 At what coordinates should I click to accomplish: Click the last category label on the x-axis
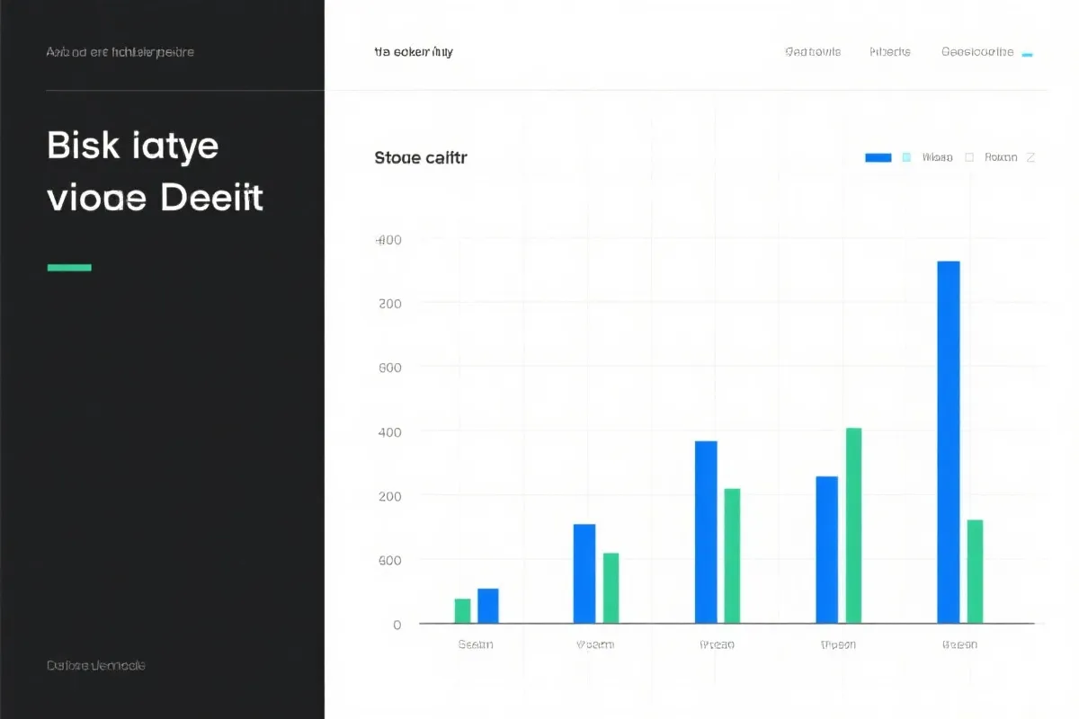(x=959, y=644)
